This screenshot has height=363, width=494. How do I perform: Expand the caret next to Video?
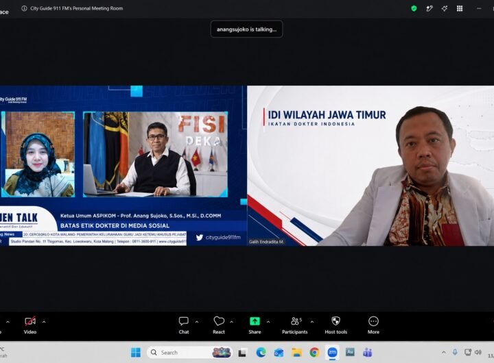point(44,322)
